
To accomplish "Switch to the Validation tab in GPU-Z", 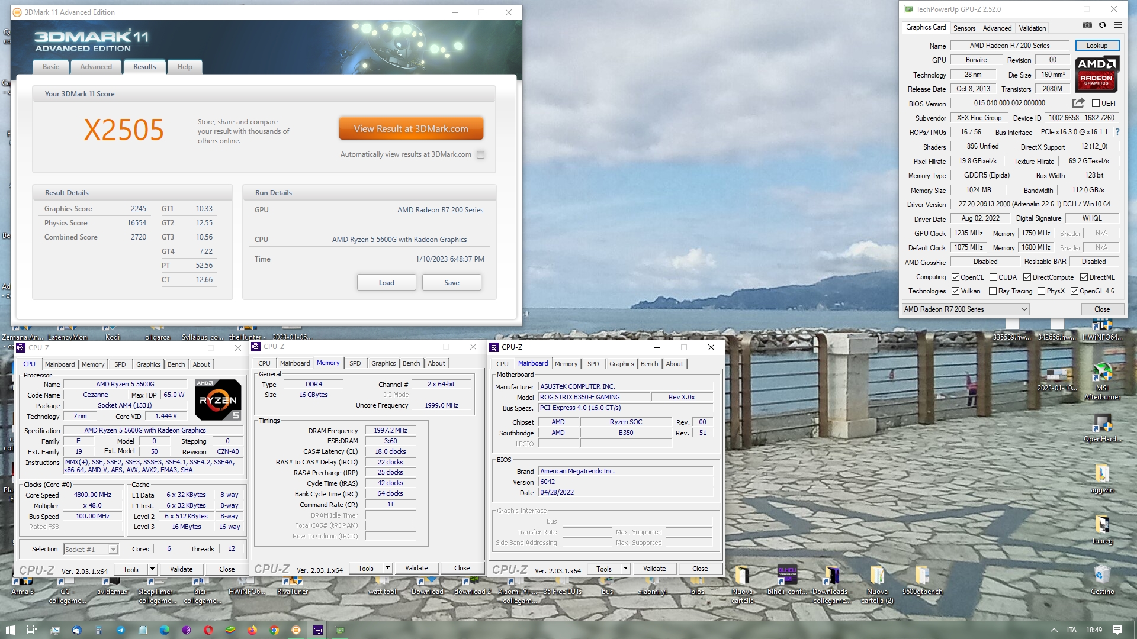I will (x=1032, y=28).
